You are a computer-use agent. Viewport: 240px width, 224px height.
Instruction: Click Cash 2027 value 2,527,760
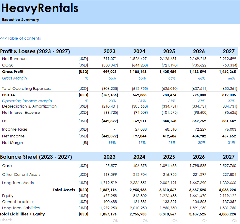pyautogui.click(x=228, y=165)
